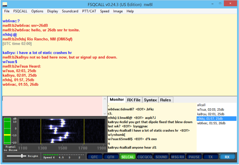239x165 pixels.
Task: Close the FSQCALL window
Action: (x=230, y=3)
